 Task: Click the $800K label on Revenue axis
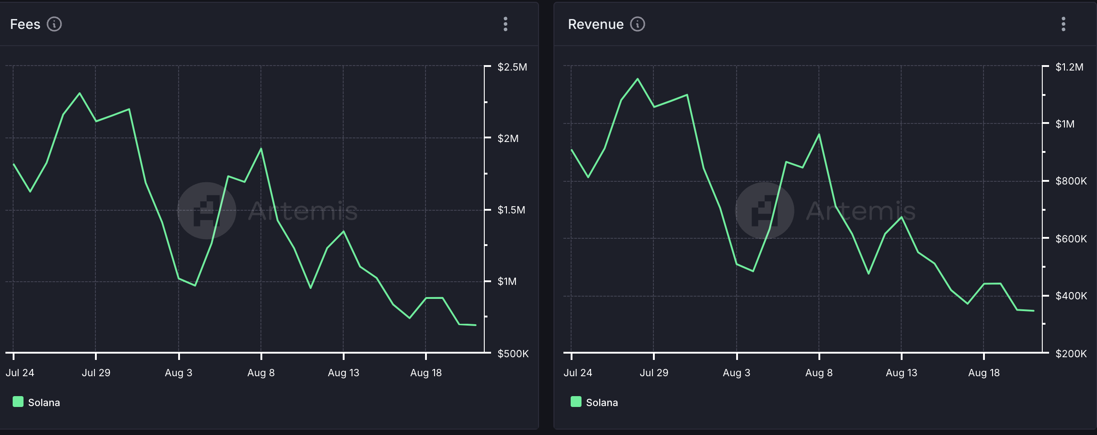1071,181
